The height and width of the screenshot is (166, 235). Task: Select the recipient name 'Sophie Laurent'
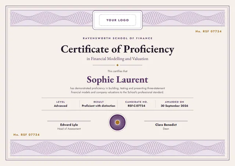click(117, 80)
